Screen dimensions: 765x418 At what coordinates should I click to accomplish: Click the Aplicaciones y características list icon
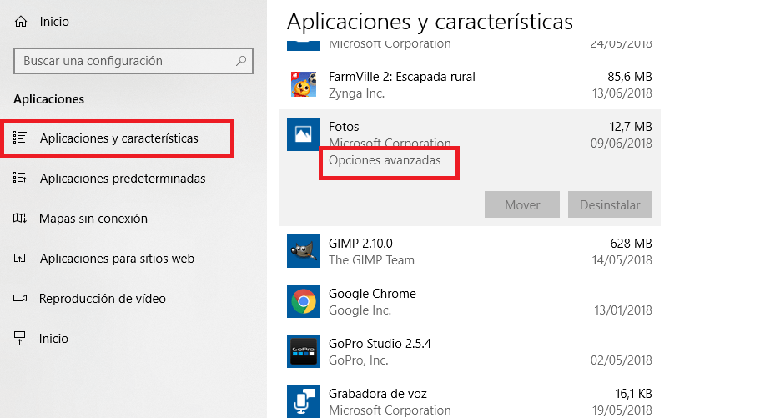pyautogui.click(x=19, y=138)
